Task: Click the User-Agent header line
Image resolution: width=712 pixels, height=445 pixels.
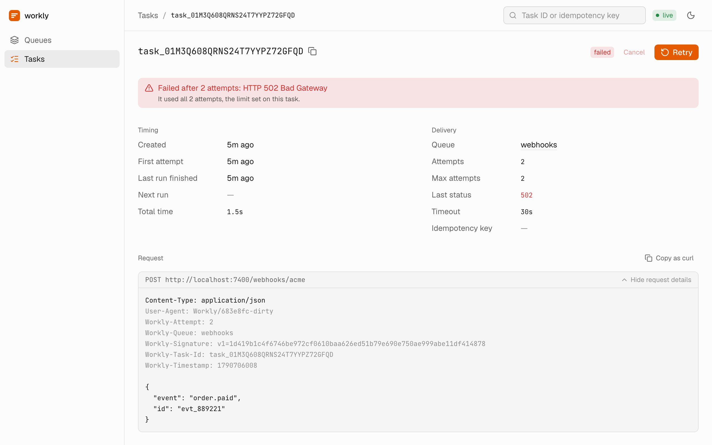Action: click(209, 311)
